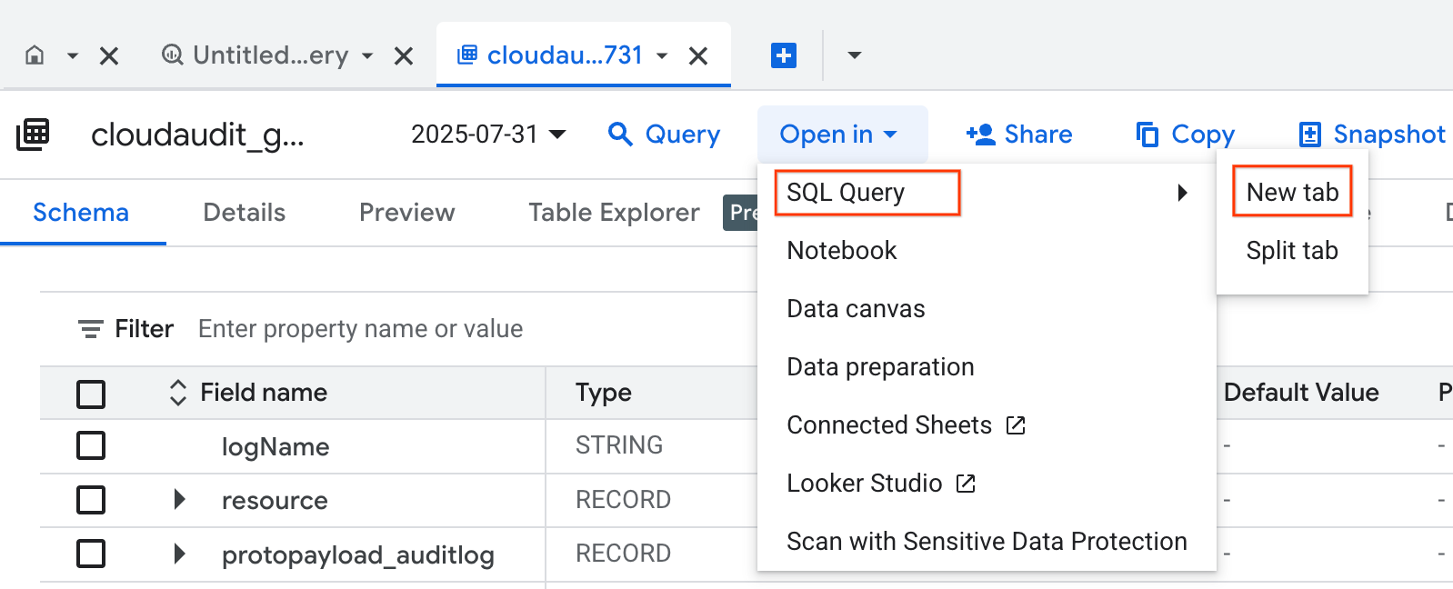Viewport: 1453px width, 589px height.
Task: Open the 2025-07-31 date partition dropdown
Action: tap(488, 135)
